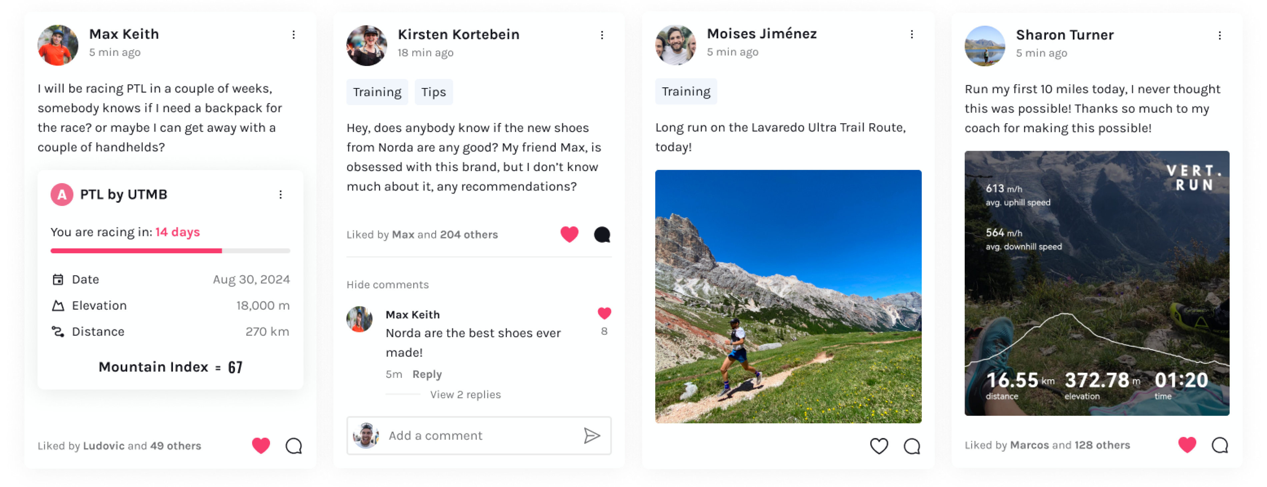Focus the Add a comment field
This screenshot has width=1267, height=487.
[479, 435]
